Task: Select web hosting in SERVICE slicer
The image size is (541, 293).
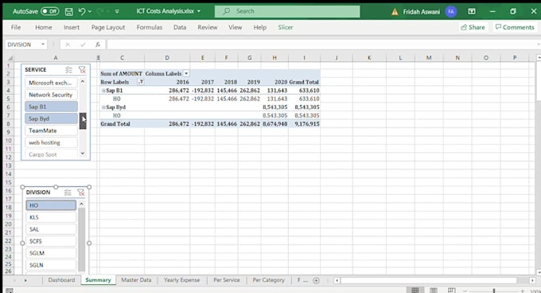Action: coord(51,143)
